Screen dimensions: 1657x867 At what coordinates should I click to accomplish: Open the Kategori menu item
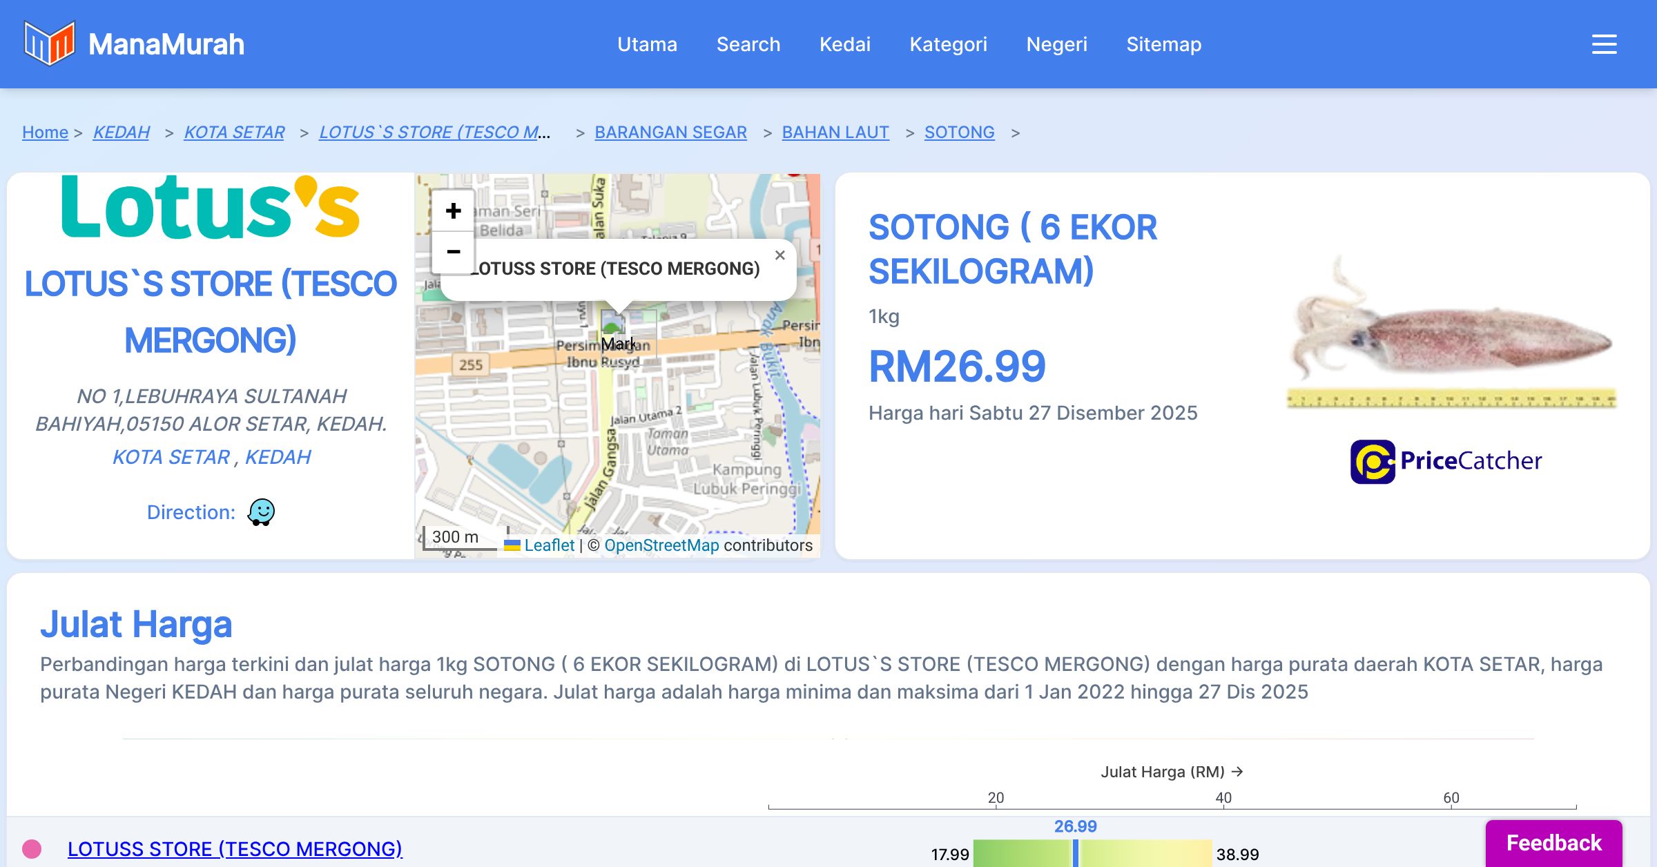coord(948,44)
